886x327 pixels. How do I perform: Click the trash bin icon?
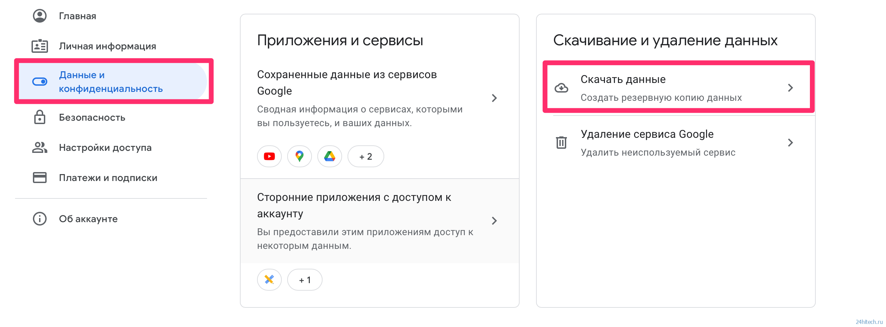(x=561, y=142)
